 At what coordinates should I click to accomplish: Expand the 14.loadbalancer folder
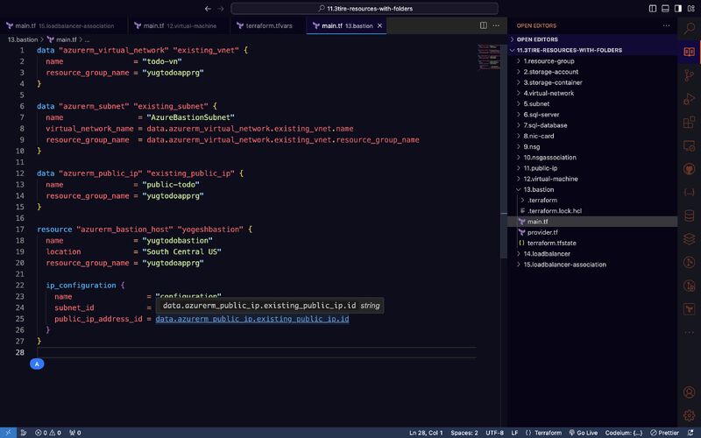[546, 253]
